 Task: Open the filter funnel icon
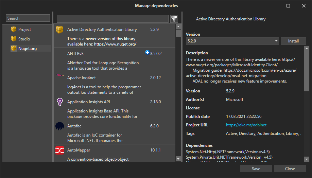(x=174, y=19)
